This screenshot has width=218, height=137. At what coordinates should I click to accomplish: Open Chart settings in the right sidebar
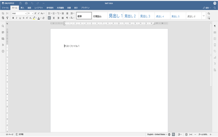215,57
